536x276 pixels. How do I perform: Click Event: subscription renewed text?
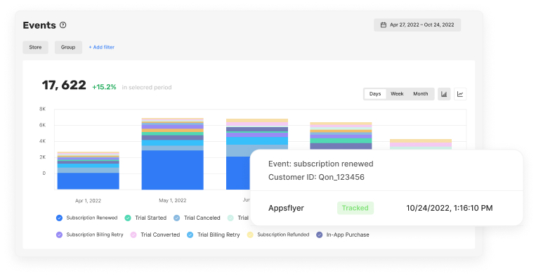coord(320,164)
